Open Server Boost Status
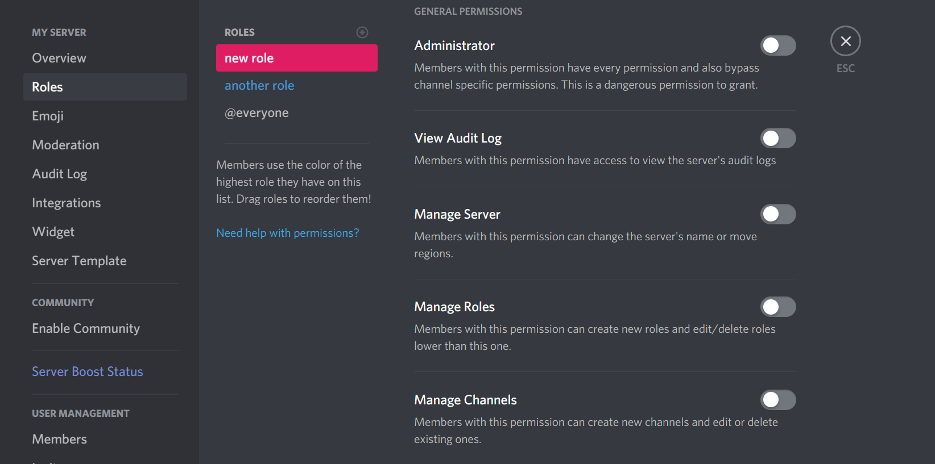The width and height of the screenshot is (935, 464). tap(88, 371)
